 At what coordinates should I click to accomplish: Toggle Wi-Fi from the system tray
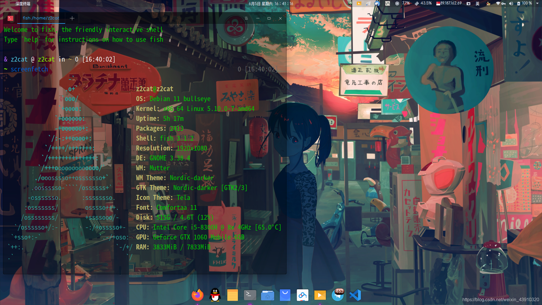pyautogui.click(x=498, y=4)
